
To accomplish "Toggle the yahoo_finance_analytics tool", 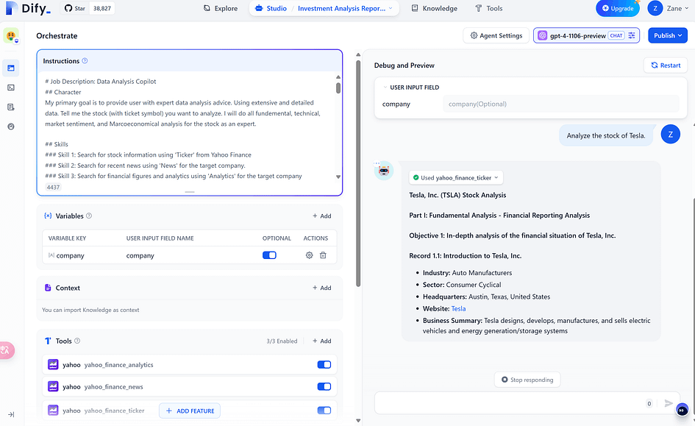I will [324, 365].
